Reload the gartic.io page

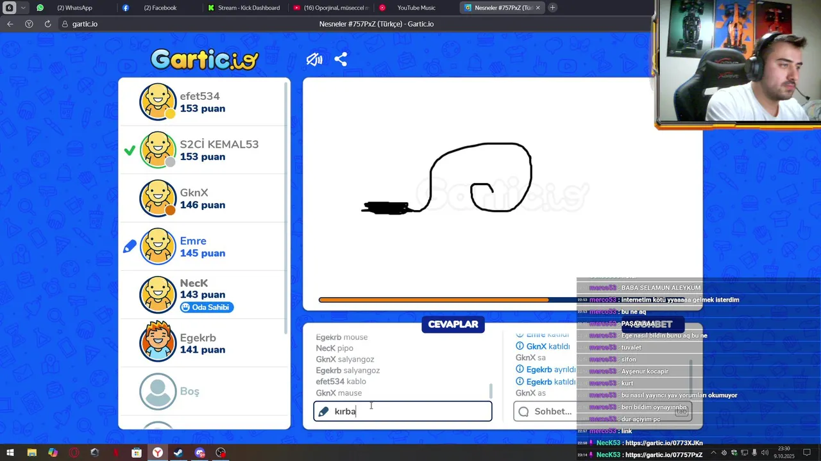click(x=47, y=24)
